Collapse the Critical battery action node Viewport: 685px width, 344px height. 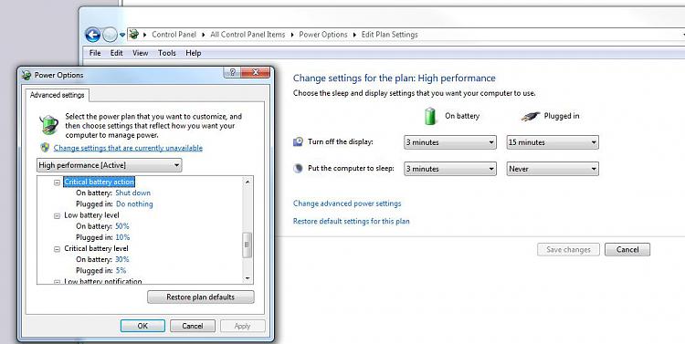(57, 182)
